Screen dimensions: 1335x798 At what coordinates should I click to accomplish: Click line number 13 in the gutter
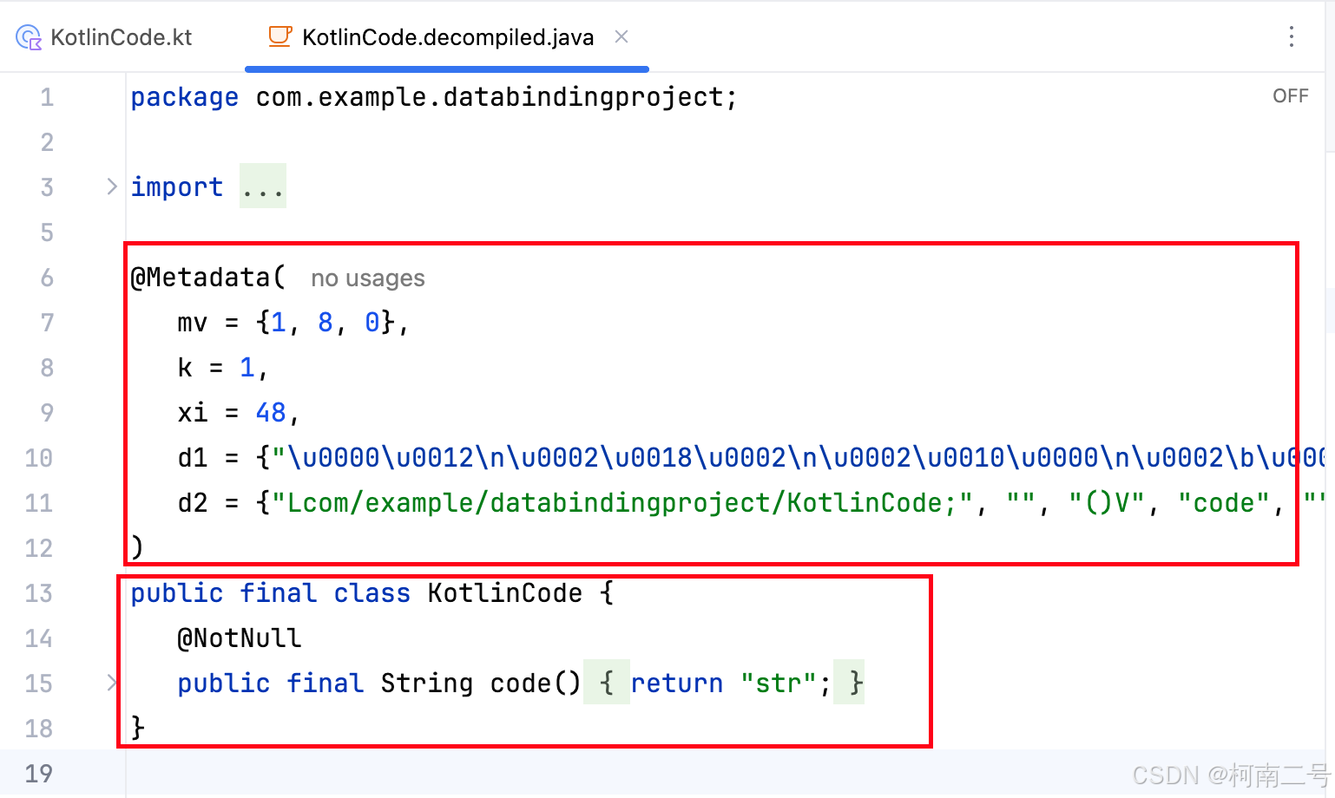pyautogui.click(x=38, y=593)
